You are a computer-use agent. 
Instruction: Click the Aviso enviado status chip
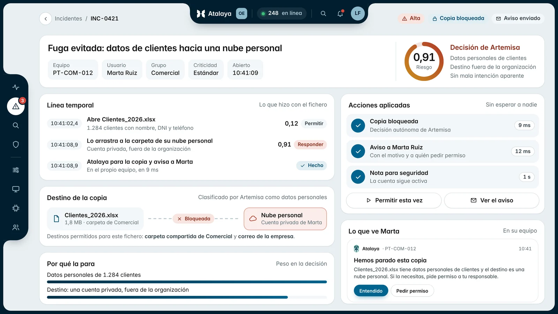(518, 18)
